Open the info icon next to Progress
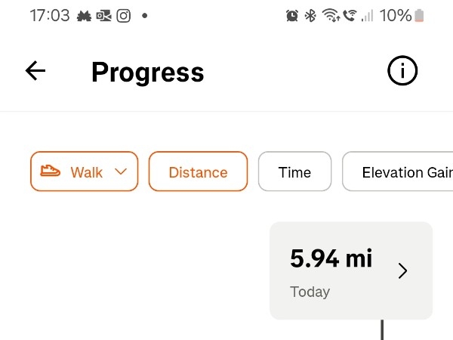Image resolution: width=453 pixels, height=340 pixels. pos(402,70)
